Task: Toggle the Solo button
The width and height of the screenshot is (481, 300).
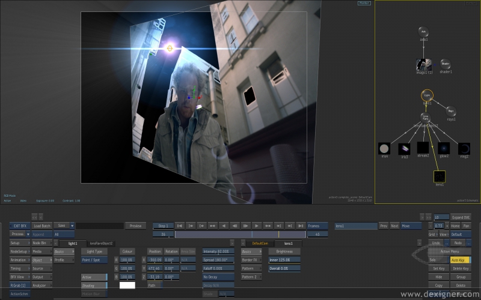Action: tap(439, 260)
